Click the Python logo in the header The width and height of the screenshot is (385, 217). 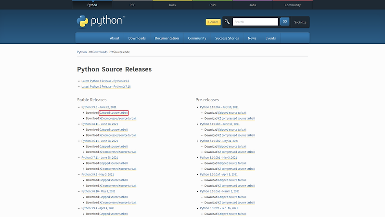[101, 21]
